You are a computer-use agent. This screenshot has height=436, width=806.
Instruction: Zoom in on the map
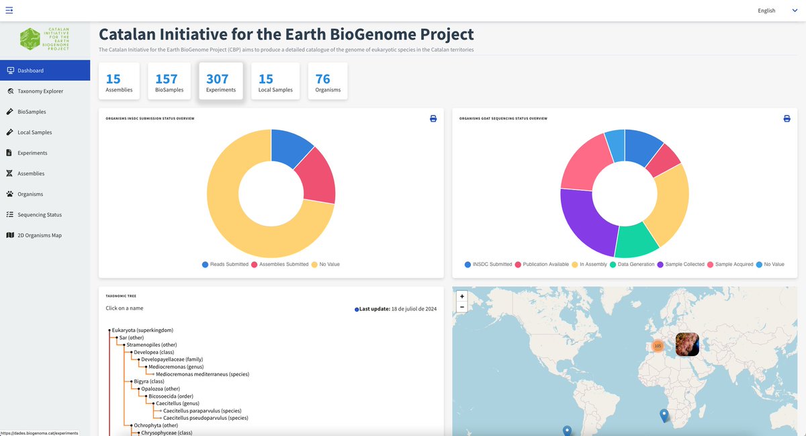[462, 296]
